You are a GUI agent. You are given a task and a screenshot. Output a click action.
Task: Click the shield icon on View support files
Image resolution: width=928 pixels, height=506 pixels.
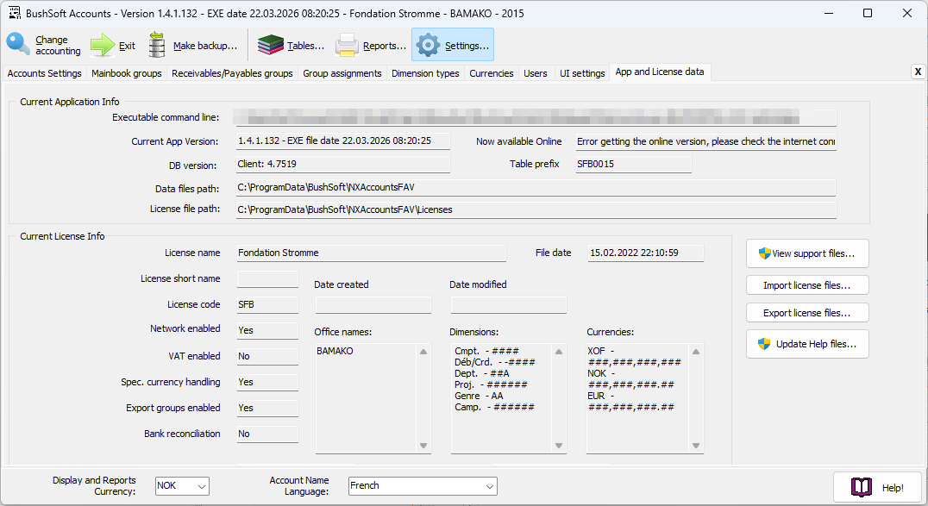point(765,253)
